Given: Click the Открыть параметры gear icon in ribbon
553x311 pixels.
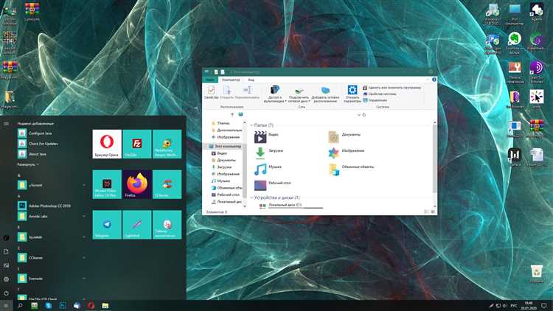Looking at the screenshot, I should (x=352, y=91).
